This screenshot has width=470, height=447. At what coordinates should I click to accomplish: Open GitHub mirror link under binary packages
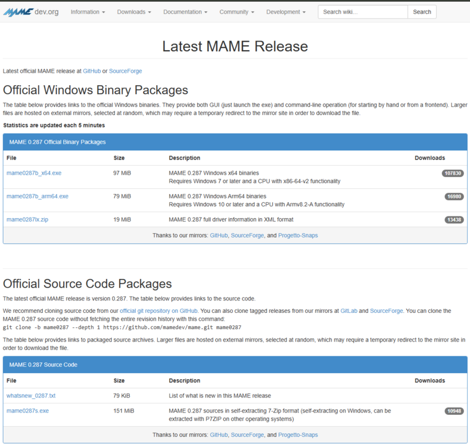point(219,235)
